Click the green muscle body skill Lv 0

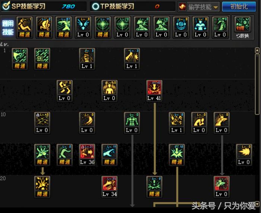pos(132,123)
